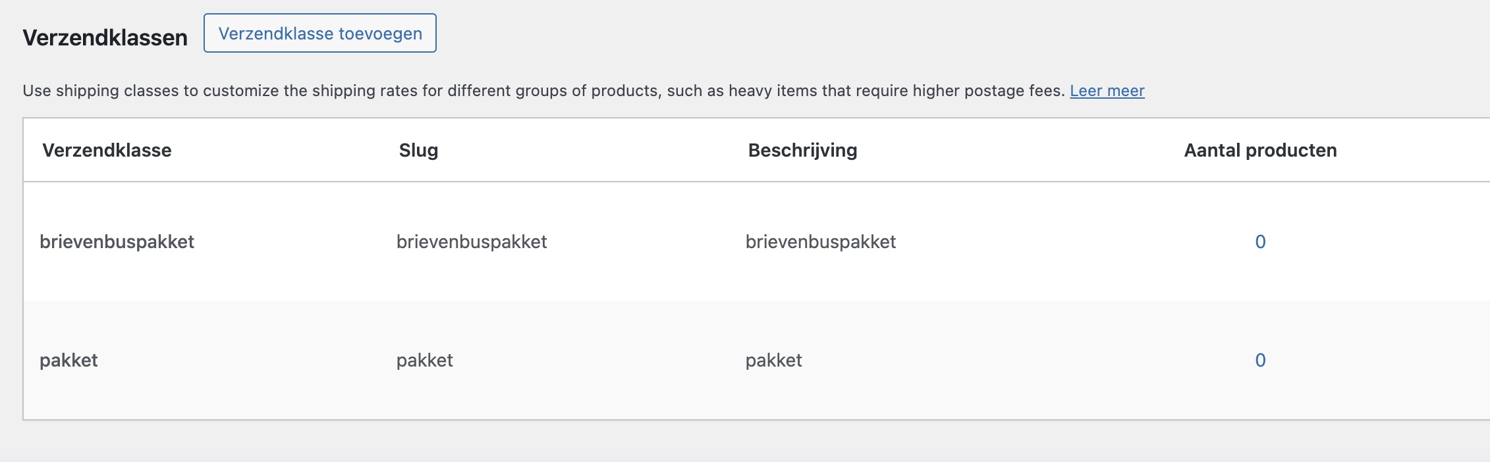Click the 0 products link for brievenbuspakket
Image resolution: width=1490 pixels, height=462 pixels.
(1259, 242)
